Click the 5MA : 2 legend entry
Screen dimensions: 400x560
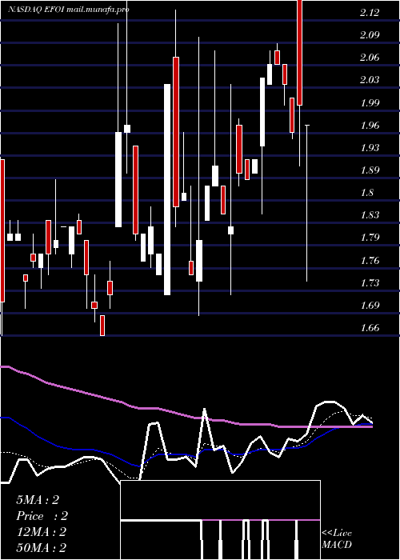click(37, 500)
